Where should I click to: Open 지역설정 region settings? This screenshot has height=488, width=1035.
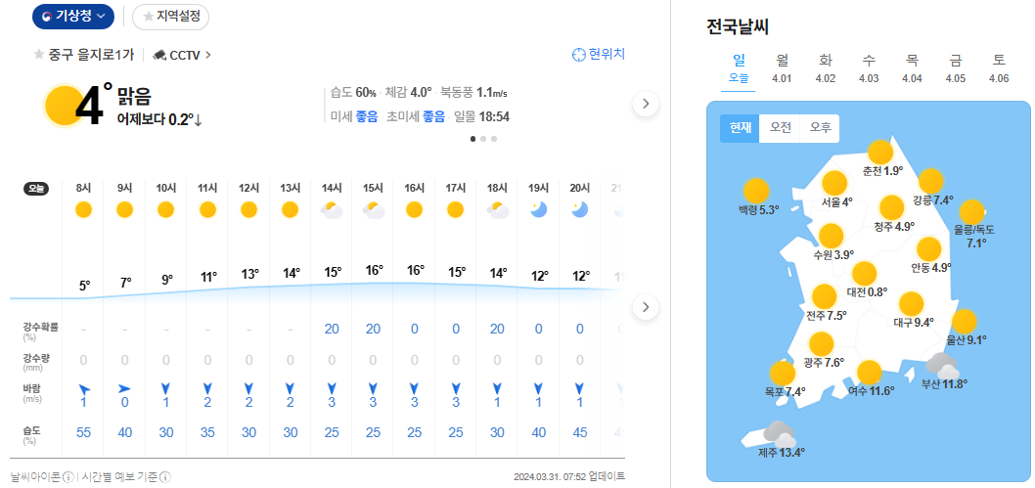coord(170,17)
